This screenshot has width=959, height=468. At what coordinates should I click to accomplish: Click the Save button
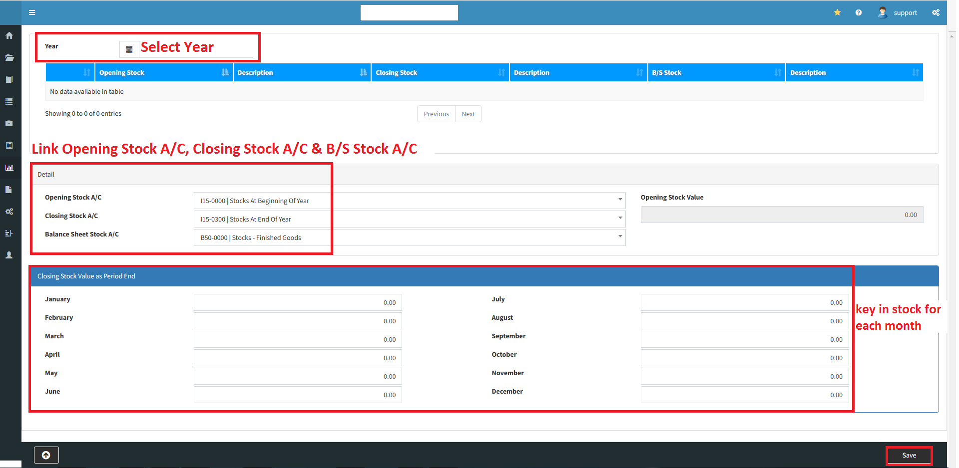pos(909,456)
